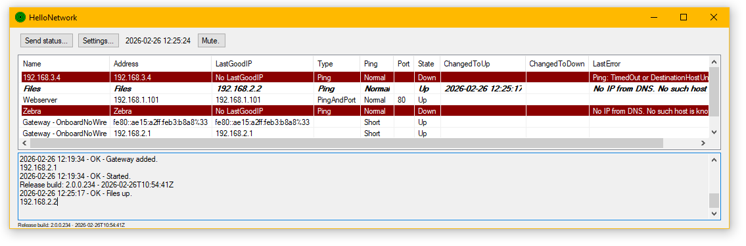Minimize the HelloNetwork window
Screen dimensions: 746x246
[x=653, y=18]
